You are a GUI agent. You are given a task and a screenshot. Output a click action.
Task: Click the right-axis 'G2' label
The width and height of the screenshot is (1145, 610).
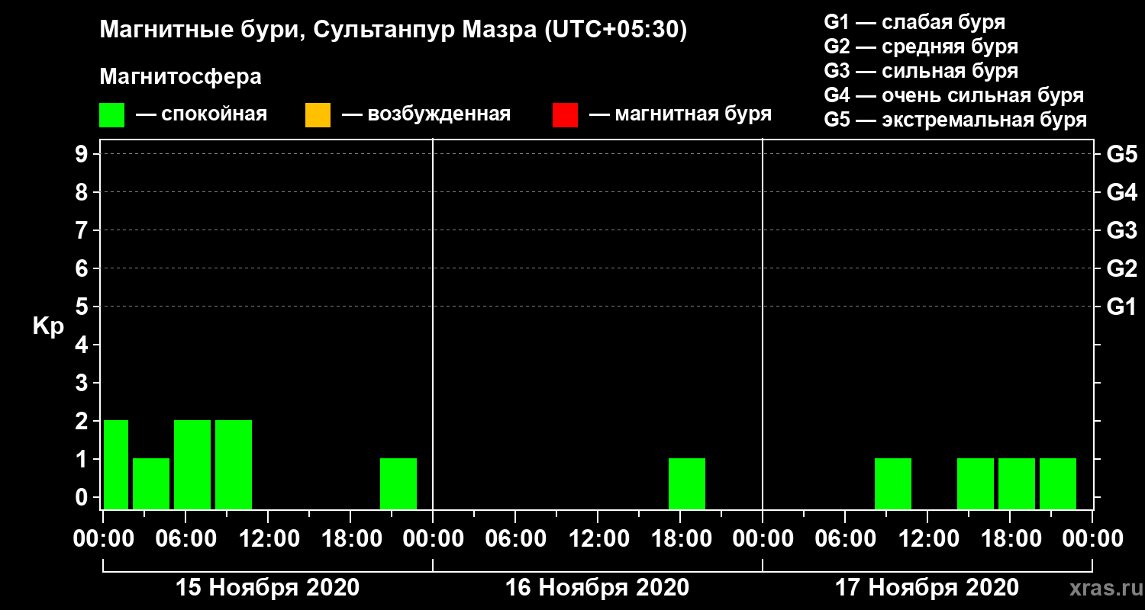point(1121,269)
